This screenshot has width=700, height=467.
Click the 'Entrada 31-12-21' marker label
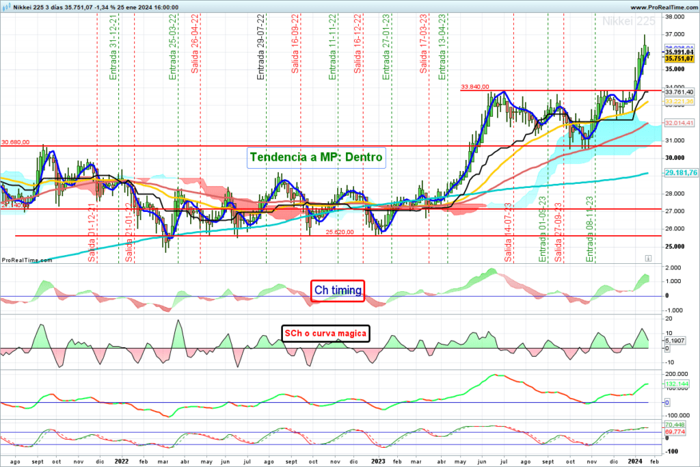(113, 47)
